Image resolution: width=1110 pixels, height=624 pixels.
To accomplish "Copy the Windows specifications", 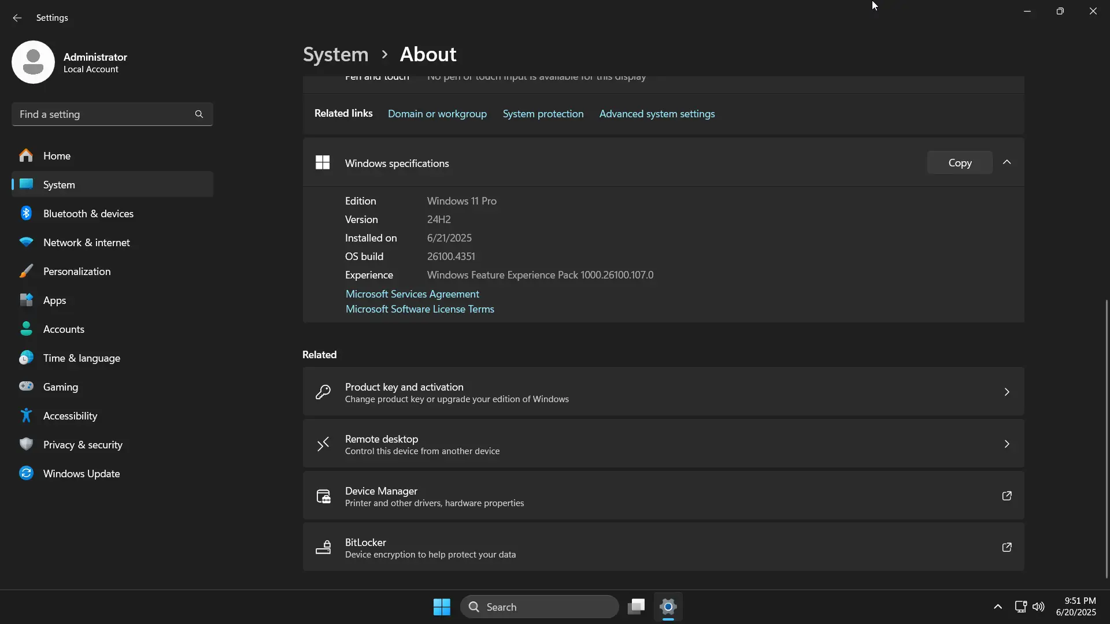I will pyautogui.click(x=960, y=163).
